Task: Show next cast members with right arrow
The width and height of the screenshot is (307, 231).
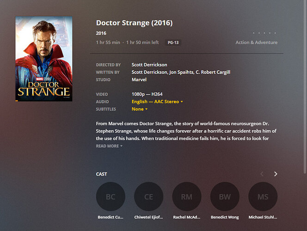Action: click(276, 174)
